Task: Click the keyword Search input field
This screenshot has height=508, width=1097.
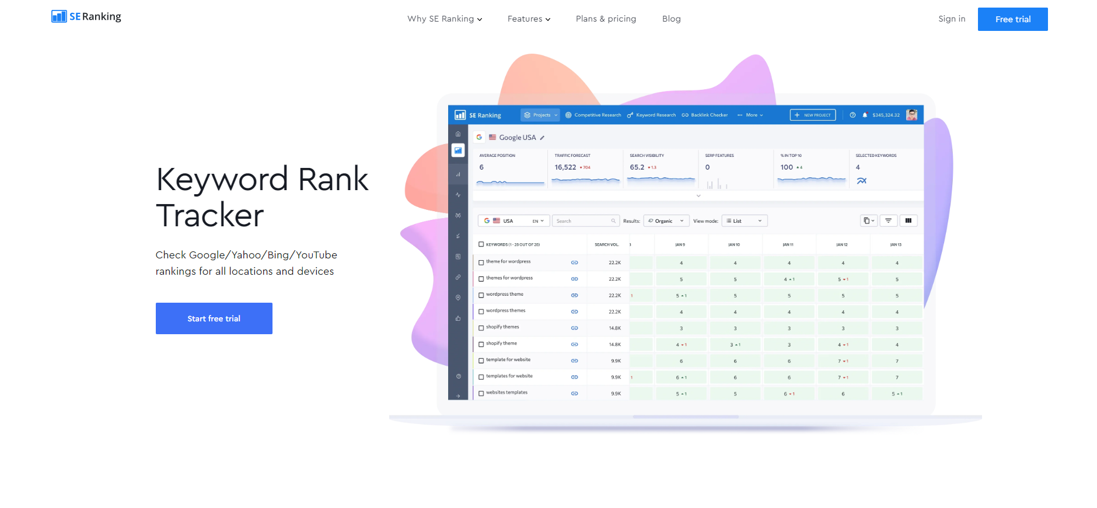Action: coord(586,221)
